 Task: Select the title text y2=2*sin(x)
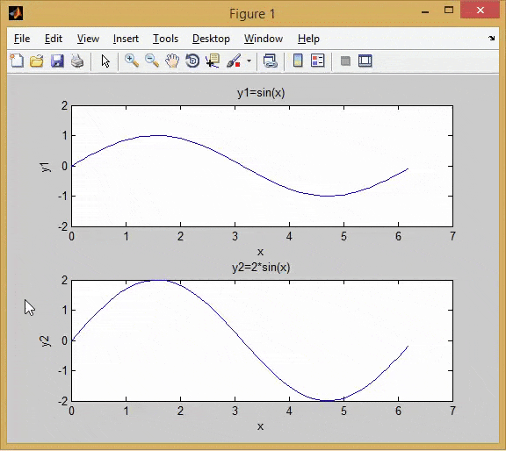point(261,268)
